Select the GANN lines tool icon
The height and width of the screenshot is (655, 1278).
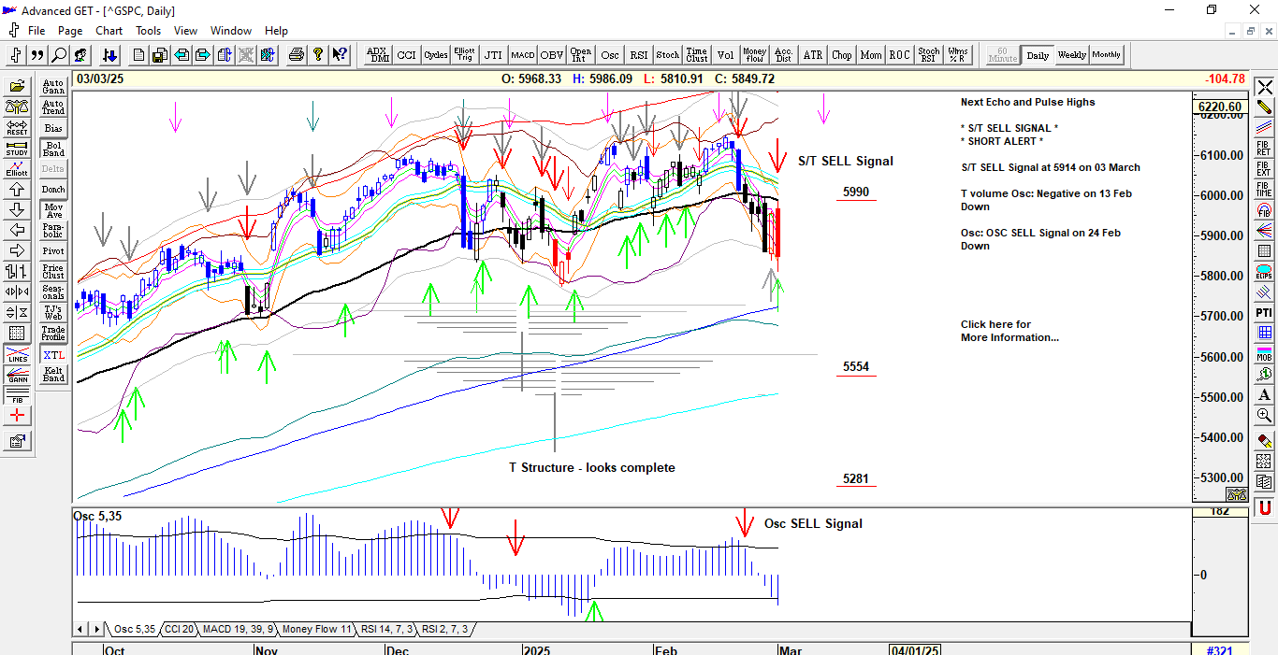point(17,375)
